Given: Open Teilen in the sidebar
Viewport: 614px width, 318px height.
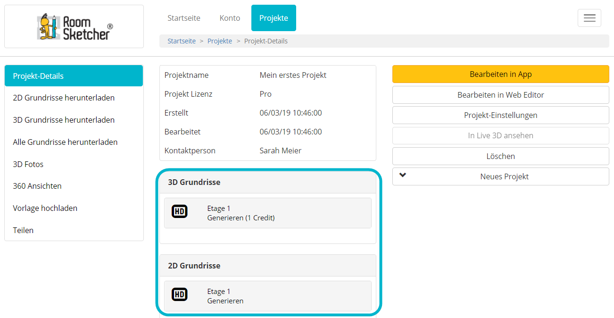Looking at the screenshot, I should [23, 230].
